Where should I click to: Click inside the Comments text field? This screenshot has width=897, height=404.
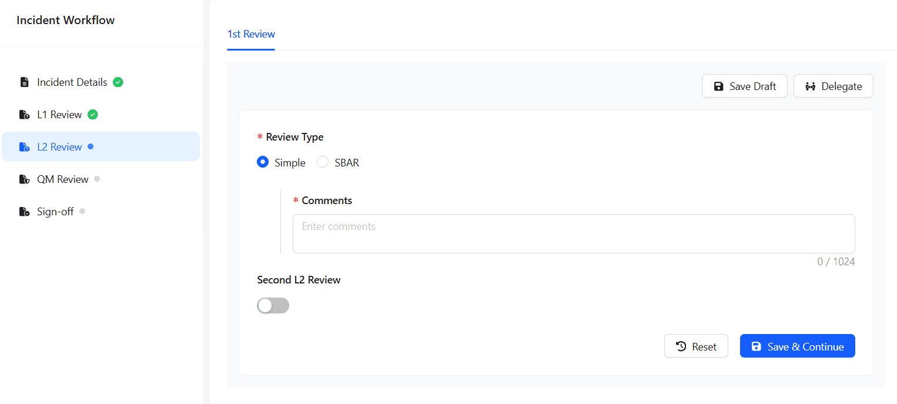(573, 233)
